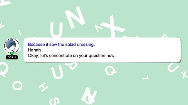Click the big U letter above bubble
Screen dimensions: 188x105
[56, 30]
